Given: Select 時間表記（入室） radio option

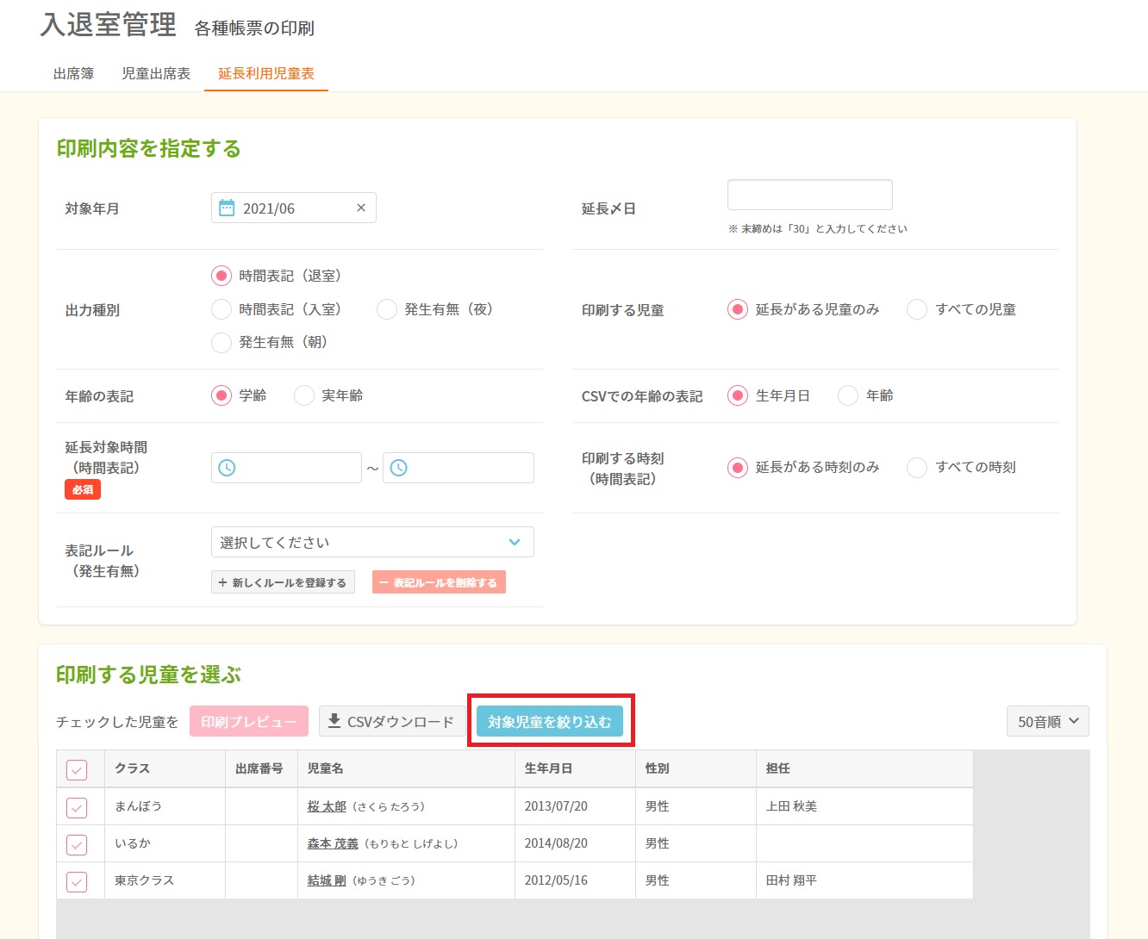Looking at the screenshot, I should pyautogui.click(x=221, y=309).
